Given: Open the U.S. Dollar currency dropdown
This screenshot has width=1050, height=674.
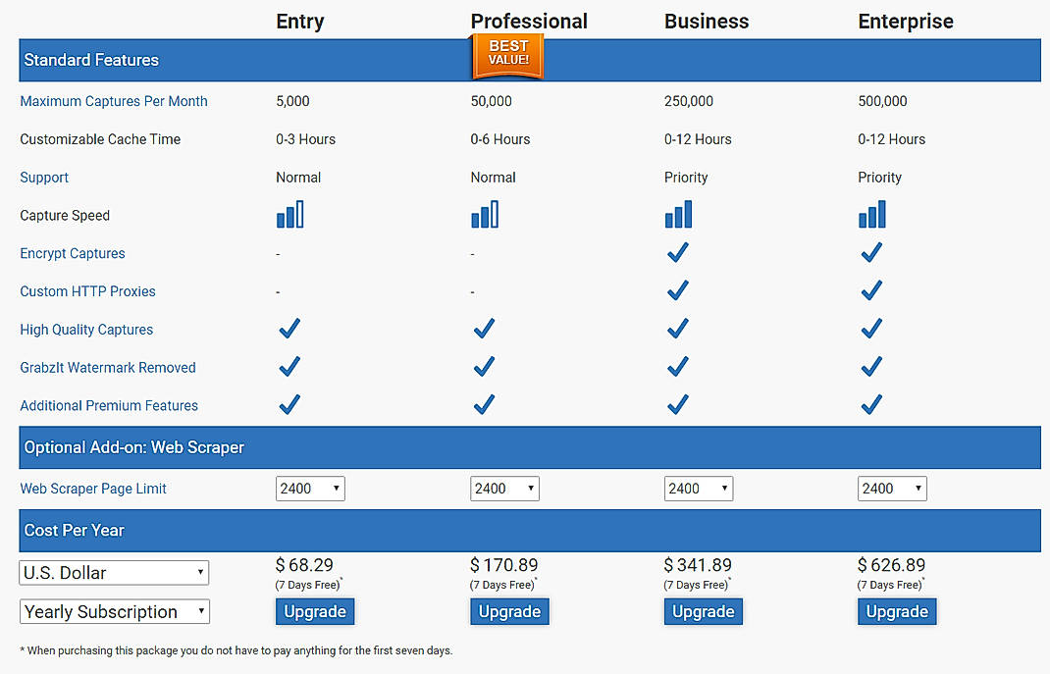Looking at the screenshot, I should tap(113, 572).
